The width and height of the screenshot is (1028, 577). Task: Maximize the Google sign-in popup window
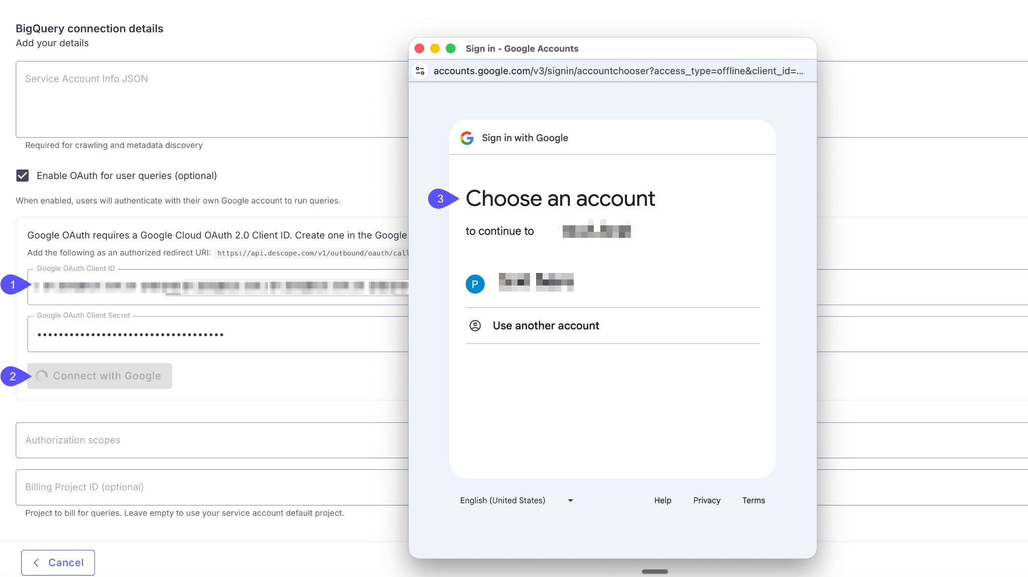pyautogui.click(x=451, y=49)
